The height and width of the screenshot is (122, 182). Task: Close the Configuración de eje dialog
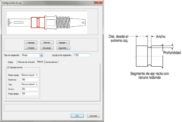pos(98,2)
